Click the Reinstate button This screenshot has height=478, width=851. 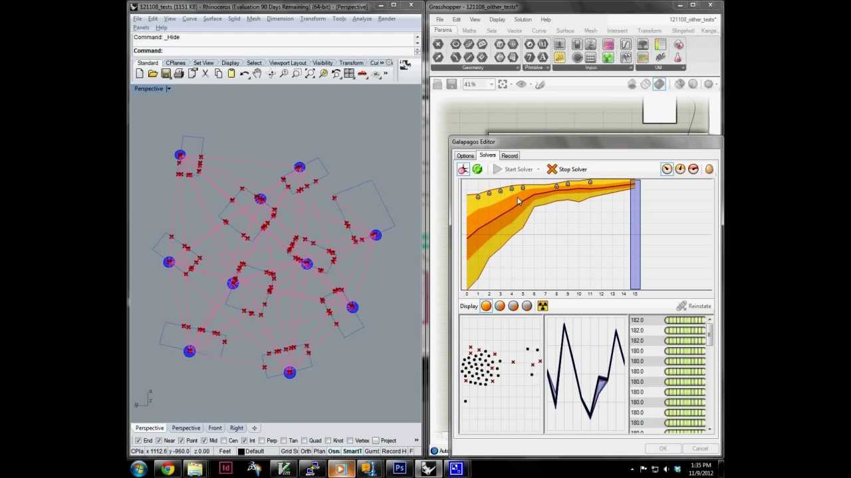click(693, 306)
